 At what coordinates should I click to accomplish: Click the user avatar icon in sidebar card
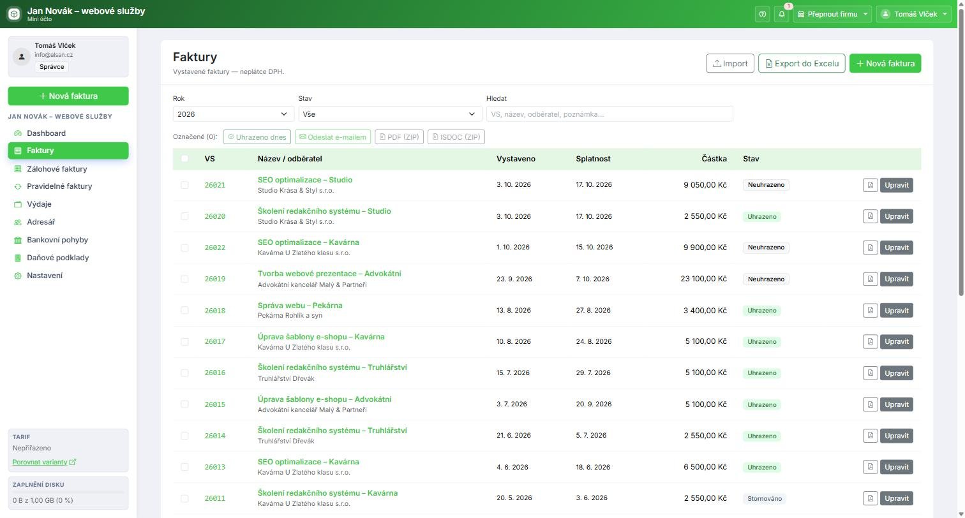pos(22,57)
